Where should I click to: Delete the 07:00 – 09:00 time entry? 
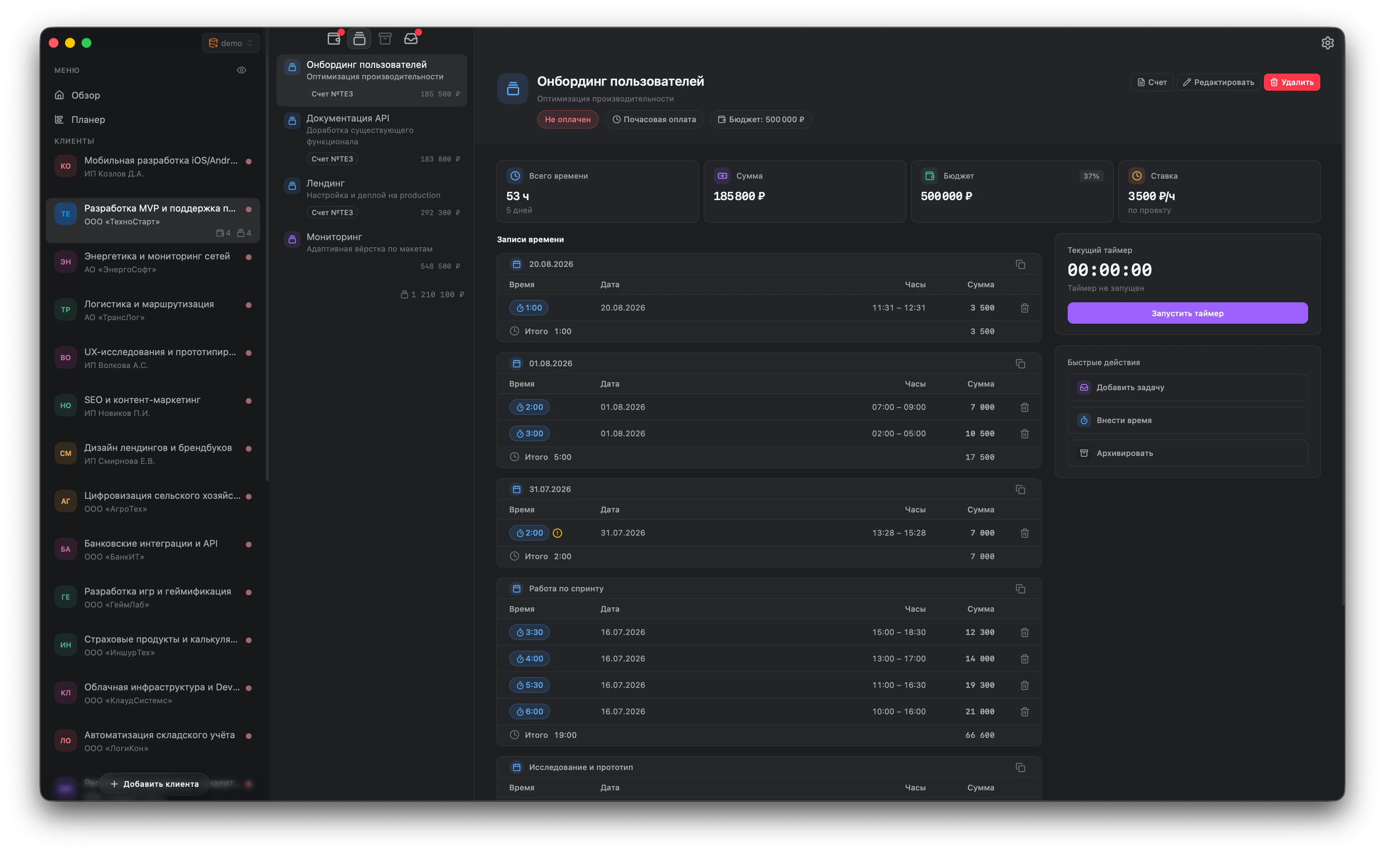1024,407
